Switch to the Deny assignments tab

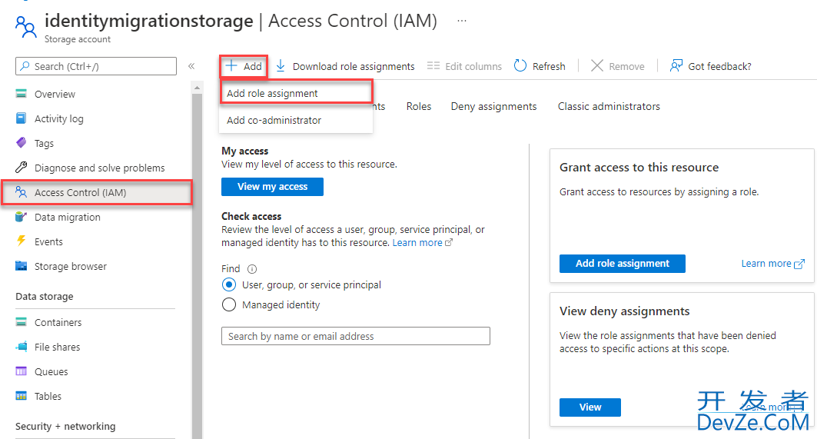[x=493, y=106]
